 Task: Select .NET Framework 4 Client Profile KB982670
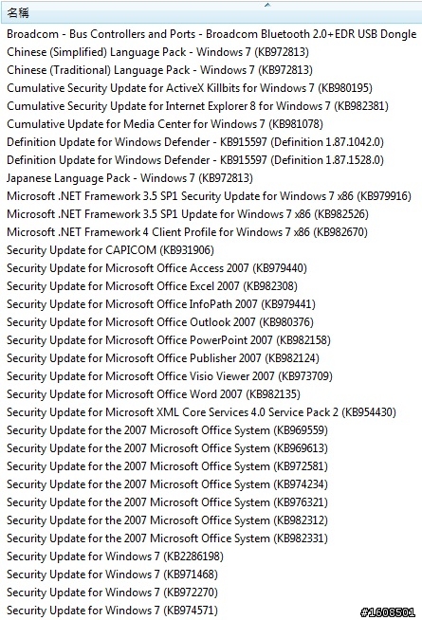pos(187,232)
